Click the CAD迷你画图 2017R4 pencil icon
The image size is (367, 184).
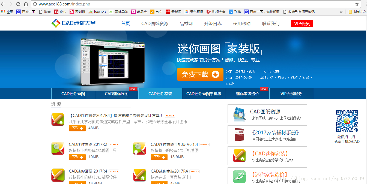point(58,175)
